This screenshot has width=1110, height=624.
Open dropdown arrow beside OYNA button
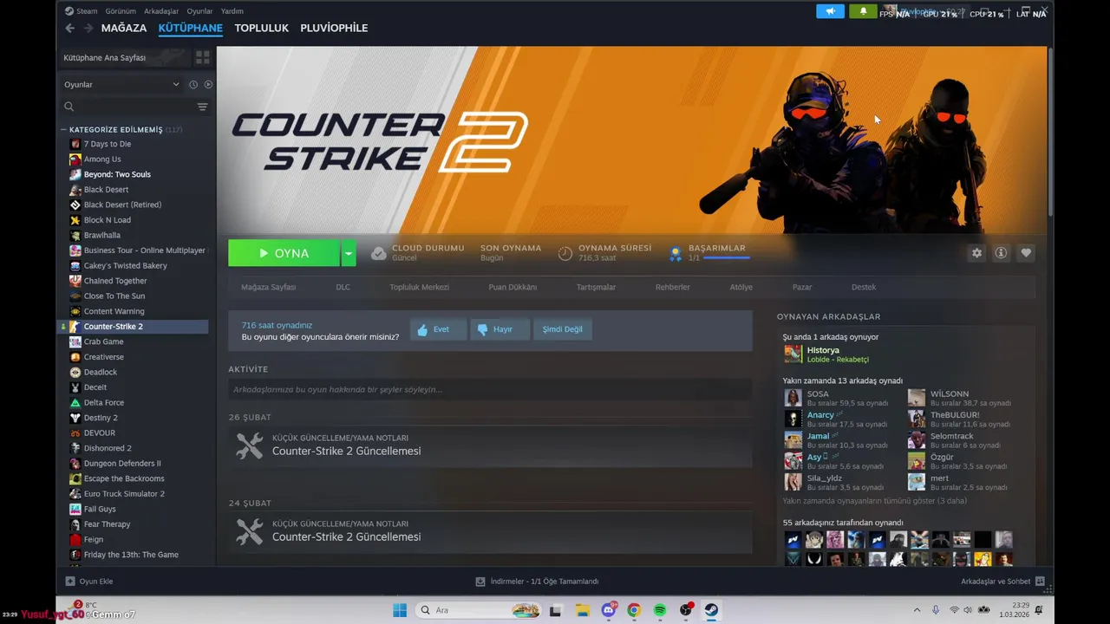click(x=349, y=253)
